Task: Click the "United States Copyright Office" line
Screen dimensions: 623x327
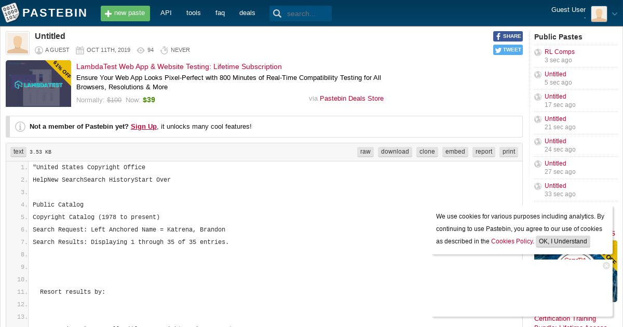Action: click(x=89, y=168)
